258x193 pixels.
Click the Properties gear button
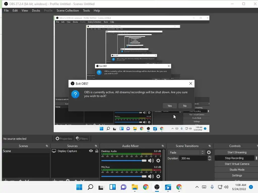64,139
